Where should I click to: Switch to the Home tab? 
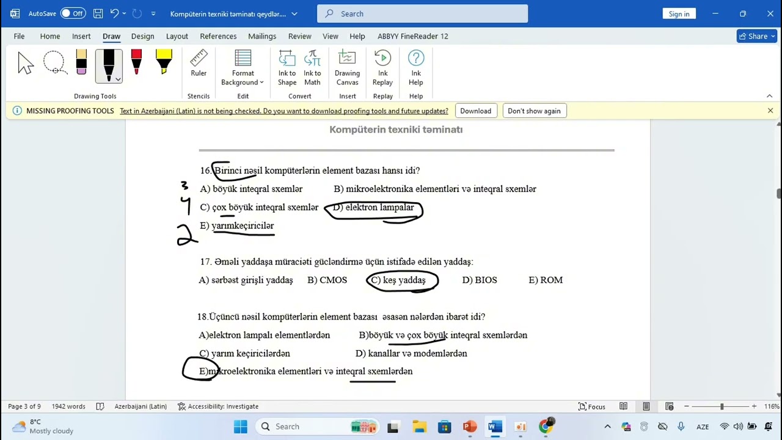pos(50,36)
